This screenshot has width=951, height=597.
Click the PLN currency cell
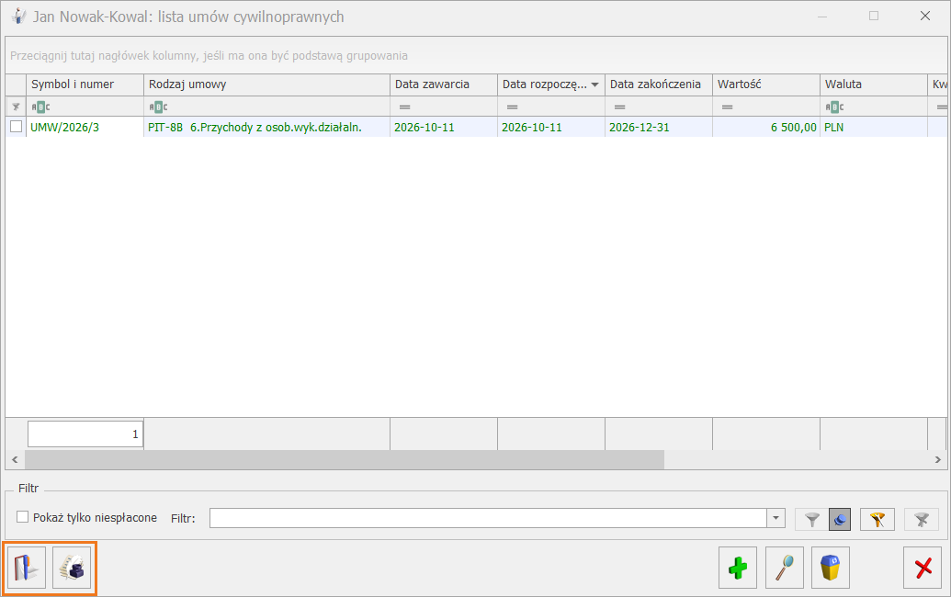coord(874,128)
